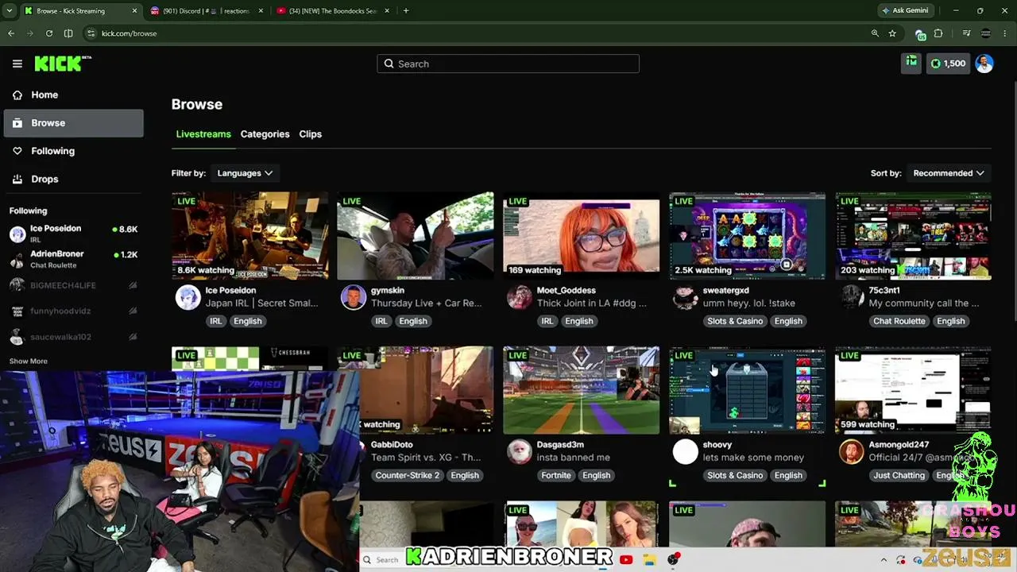Click gymskin's channel avatar
The image size is (1017, 572).
(354, 297)
